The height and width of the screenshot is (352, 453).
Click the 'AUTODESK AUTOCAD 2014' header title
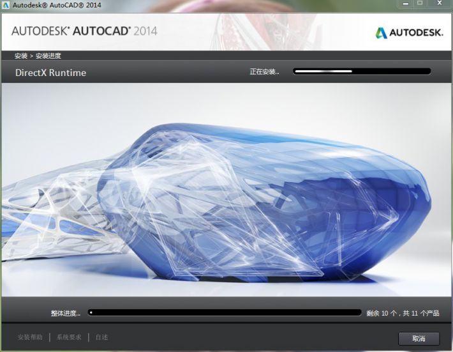pyautogui.click(x=84, y=31)
